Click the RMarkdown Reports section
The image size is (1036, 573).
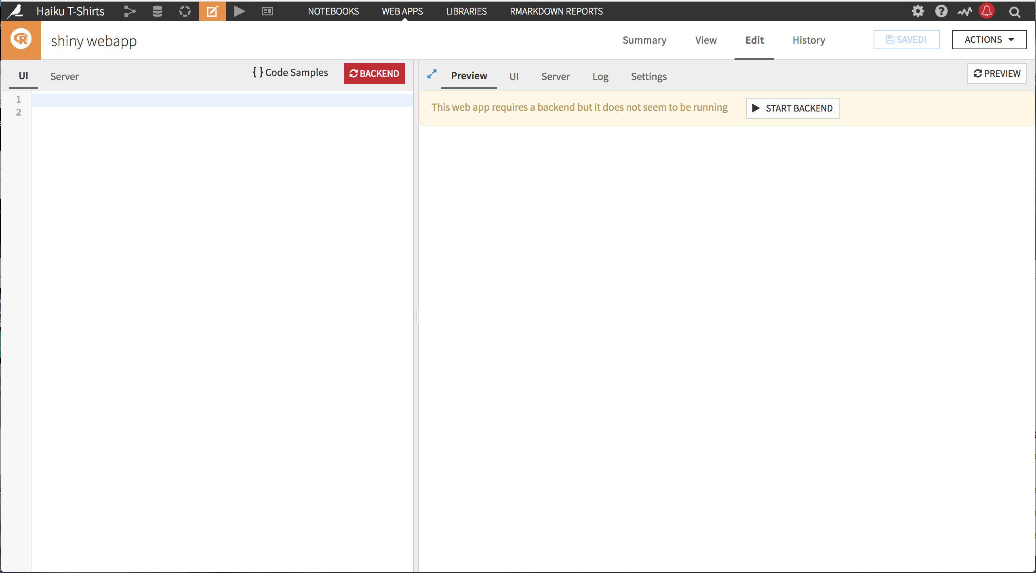click(x=556, y=11)
